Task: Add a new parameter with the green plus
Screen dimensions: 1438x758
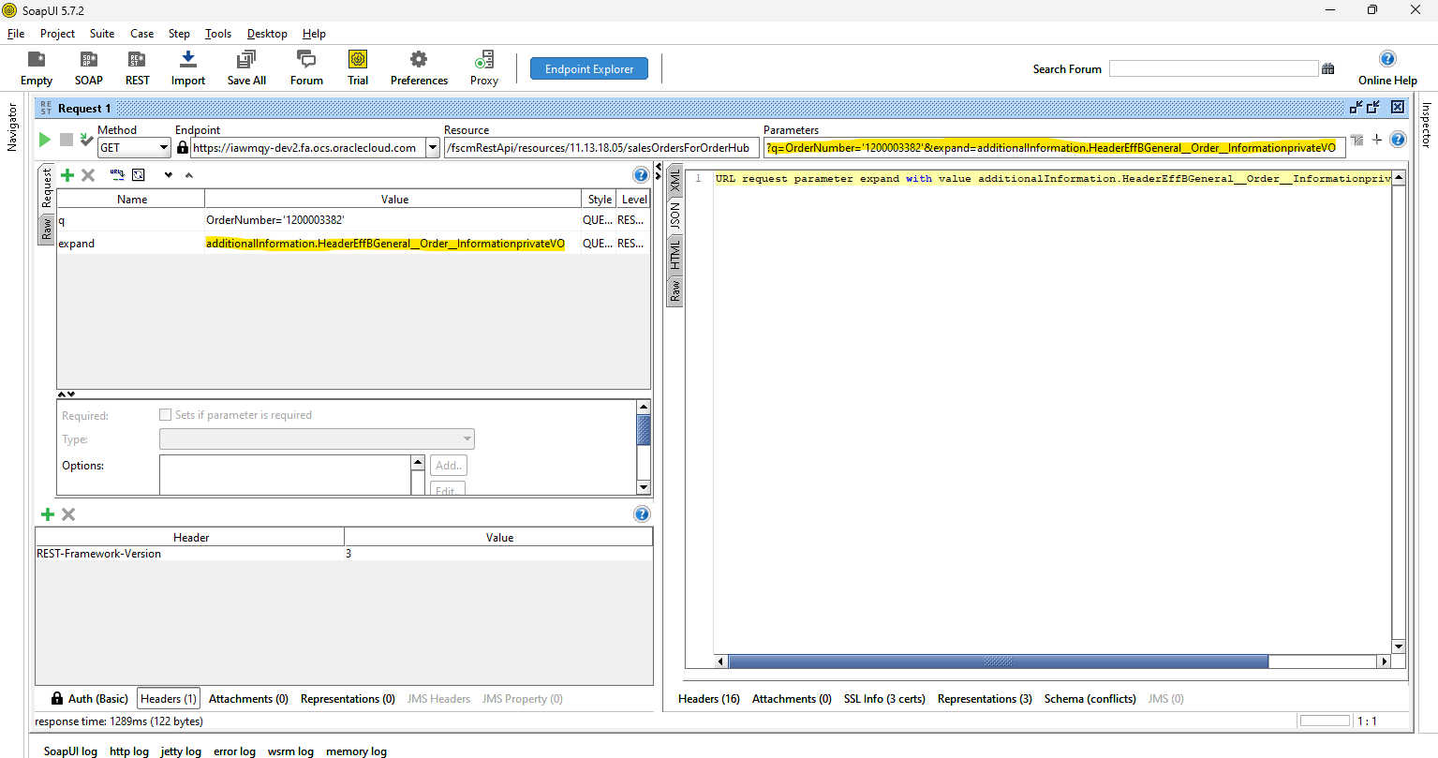Action: [67, 175]
